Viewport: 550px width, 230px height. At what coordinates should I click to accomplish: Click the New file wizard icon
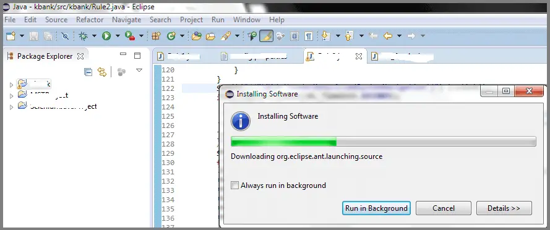[11, 36]
